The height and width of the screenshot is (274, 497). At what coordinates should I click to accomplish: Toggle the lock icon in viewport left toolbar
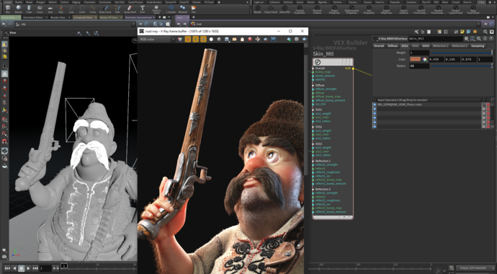coord(5,74)
